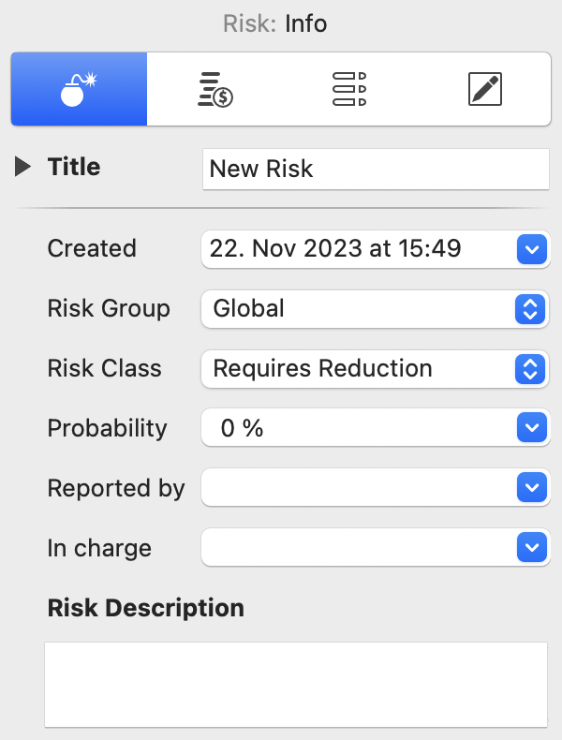
Task: Click the Created date field
Action: (356, 249)
